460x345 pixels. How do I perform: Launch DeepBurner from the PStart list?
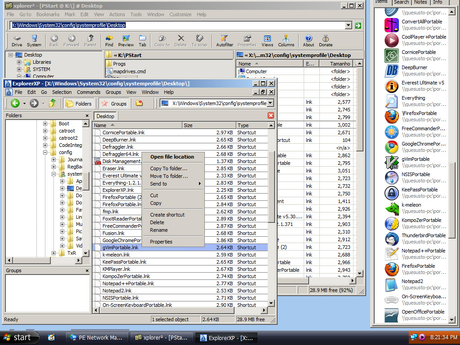pos(392,71)
